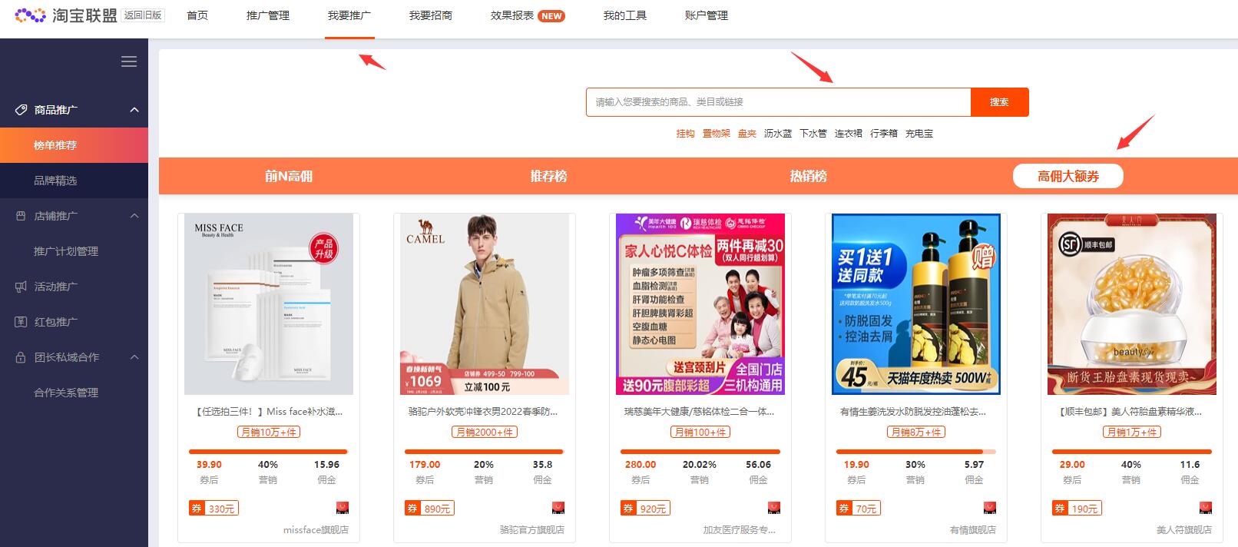Click the 盘夹 hot keyword
Image resolution: width=1238 pixels, height=547 pixels.
[x=747, y=134]
